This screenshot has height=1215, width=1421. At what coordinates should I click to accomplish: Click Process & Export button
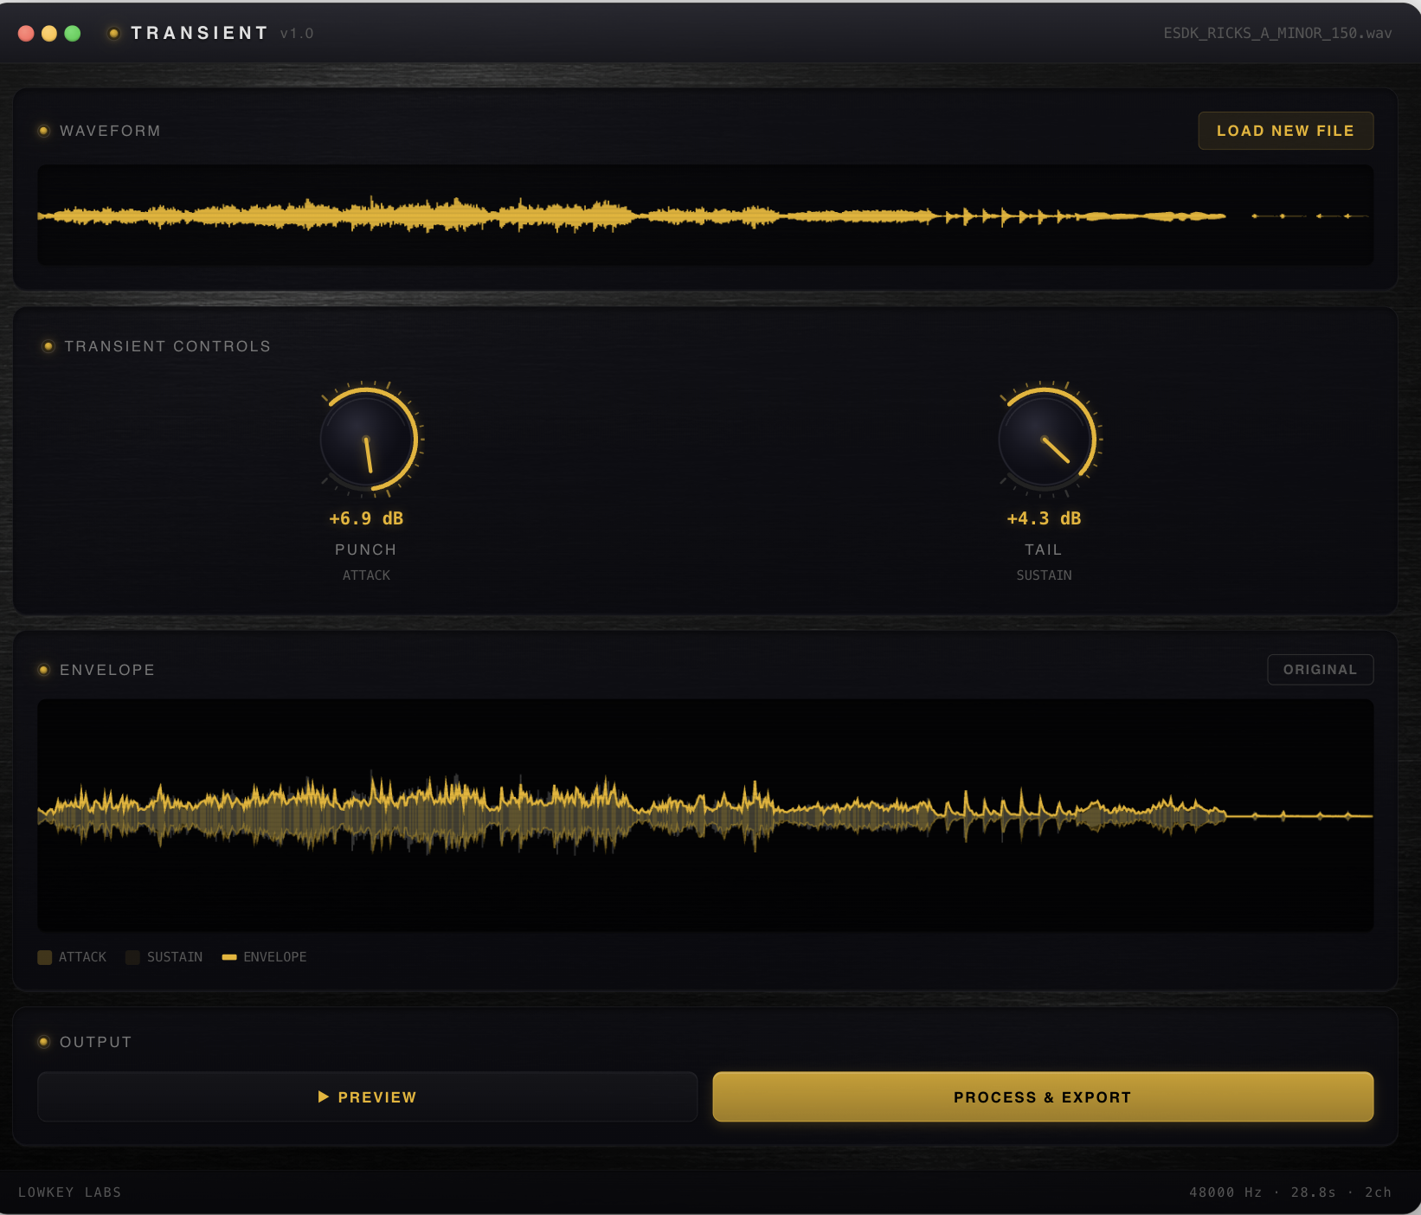tap(1042, 1096)
